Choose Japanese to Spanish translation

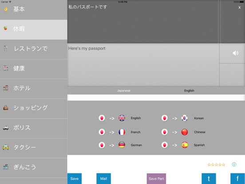point(183,145)
